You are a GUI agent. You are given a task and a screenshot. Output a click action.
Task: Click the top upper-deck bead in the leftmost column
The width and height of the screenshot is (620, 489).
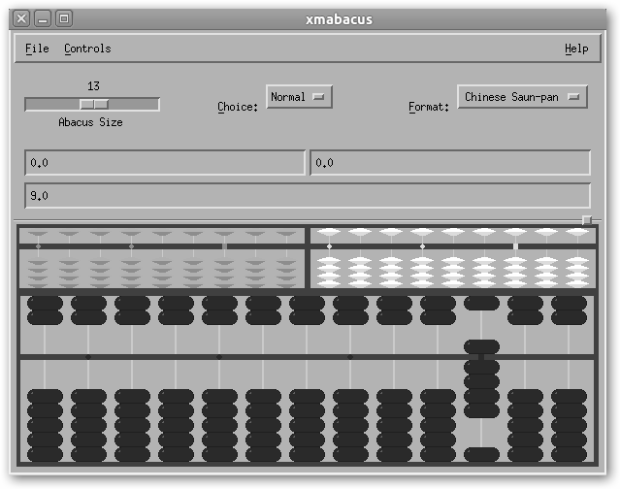[46, 304]
